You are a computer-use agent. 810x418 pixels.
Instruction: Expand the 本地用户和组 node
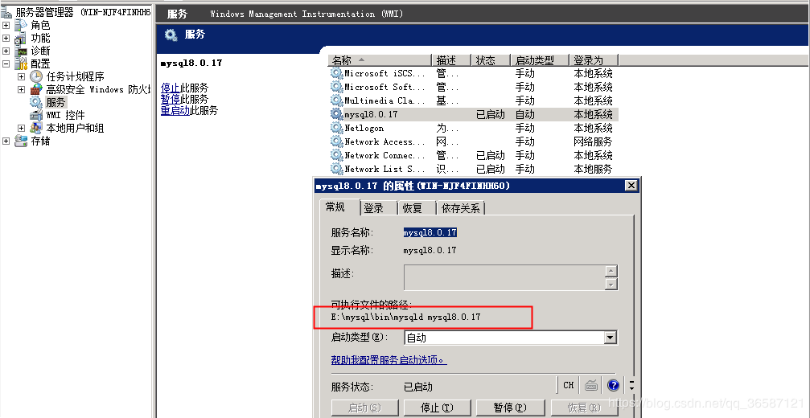point(21,128)
